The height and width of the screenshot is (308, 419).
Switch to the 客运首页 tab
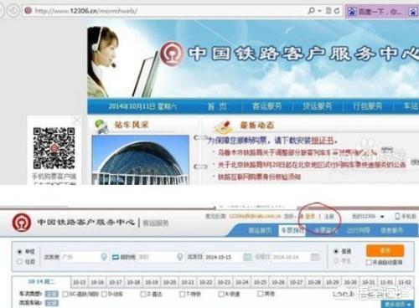click(x=260, y=230)
